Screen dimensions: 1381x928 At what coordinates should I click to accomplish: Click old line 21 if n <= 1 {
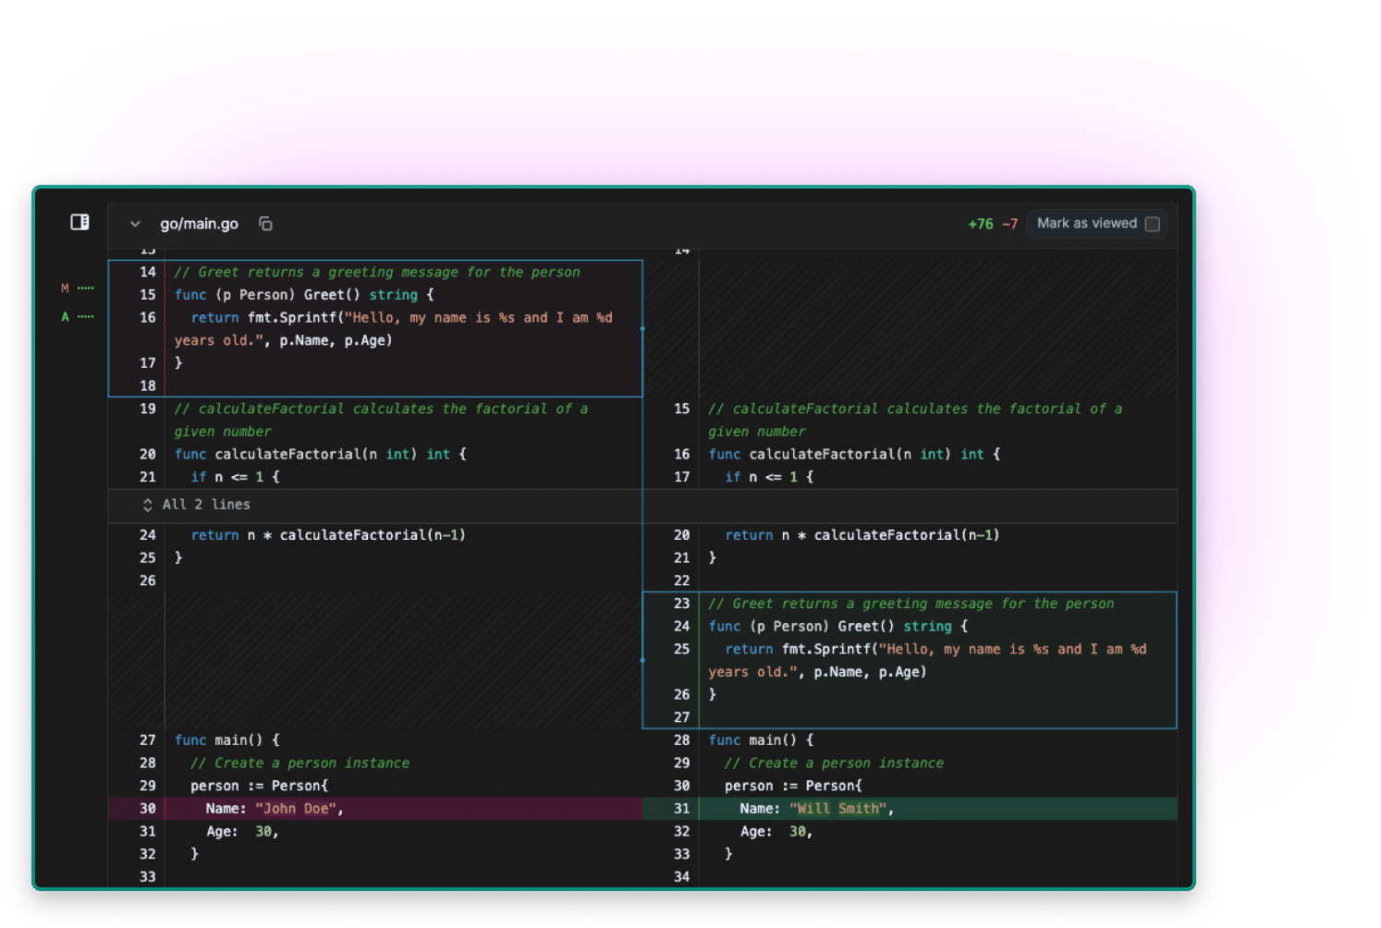click(x=235, y=477)
